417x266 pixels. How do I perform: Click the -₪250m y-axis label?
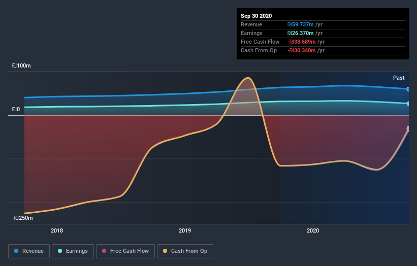[22, 218]
